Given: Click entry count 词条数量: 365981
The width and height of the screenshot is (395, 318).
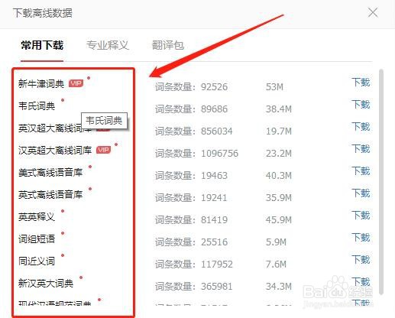Looking at the screenshot, I should point(194,287).
